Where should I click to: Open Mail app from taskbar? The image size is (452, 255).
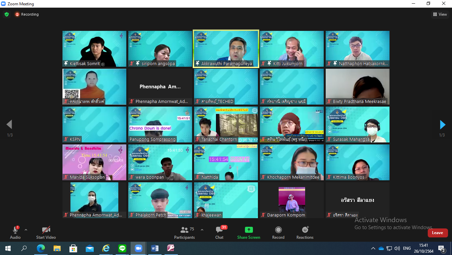coord(90,248)
